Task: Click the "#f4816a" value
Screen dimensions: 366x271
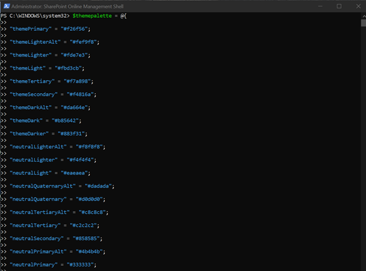Action: click(x=80, y=94)
